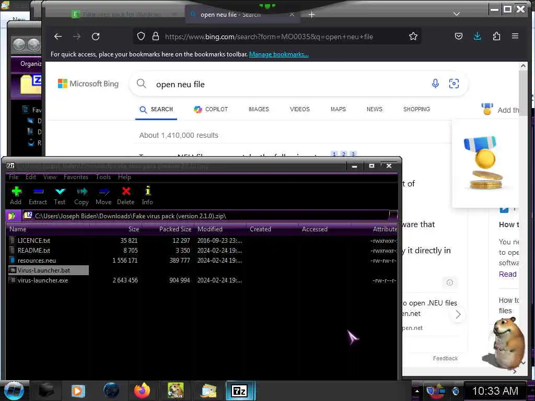Click the next arrow on Bing result card
This screenshot has width=535, height=401.
coord(458,314)
